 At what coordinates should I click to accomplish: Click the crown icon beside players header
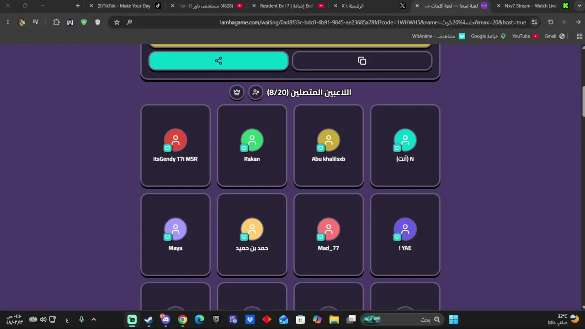coord(237,92)
